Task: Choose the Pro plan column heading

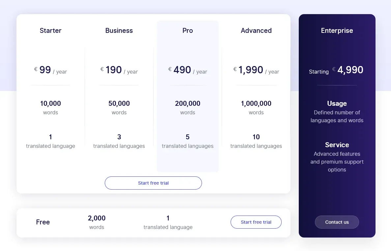Action: coord(187,31)
